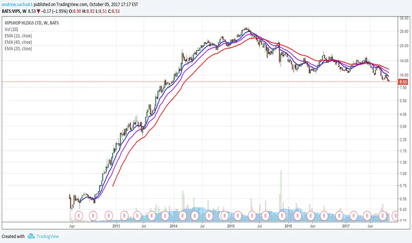Screen dimensions: 412x243
Task: Click the Jun label after 2017
Action: (370, 226)
